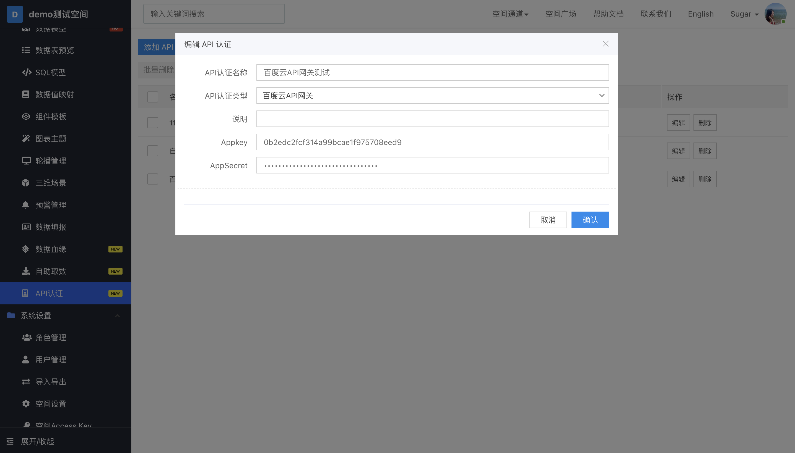This screenshot has width=795, height=453.
Task: Click the 展开/收起 sidebar collapse icon
Action: pos(10,441)
